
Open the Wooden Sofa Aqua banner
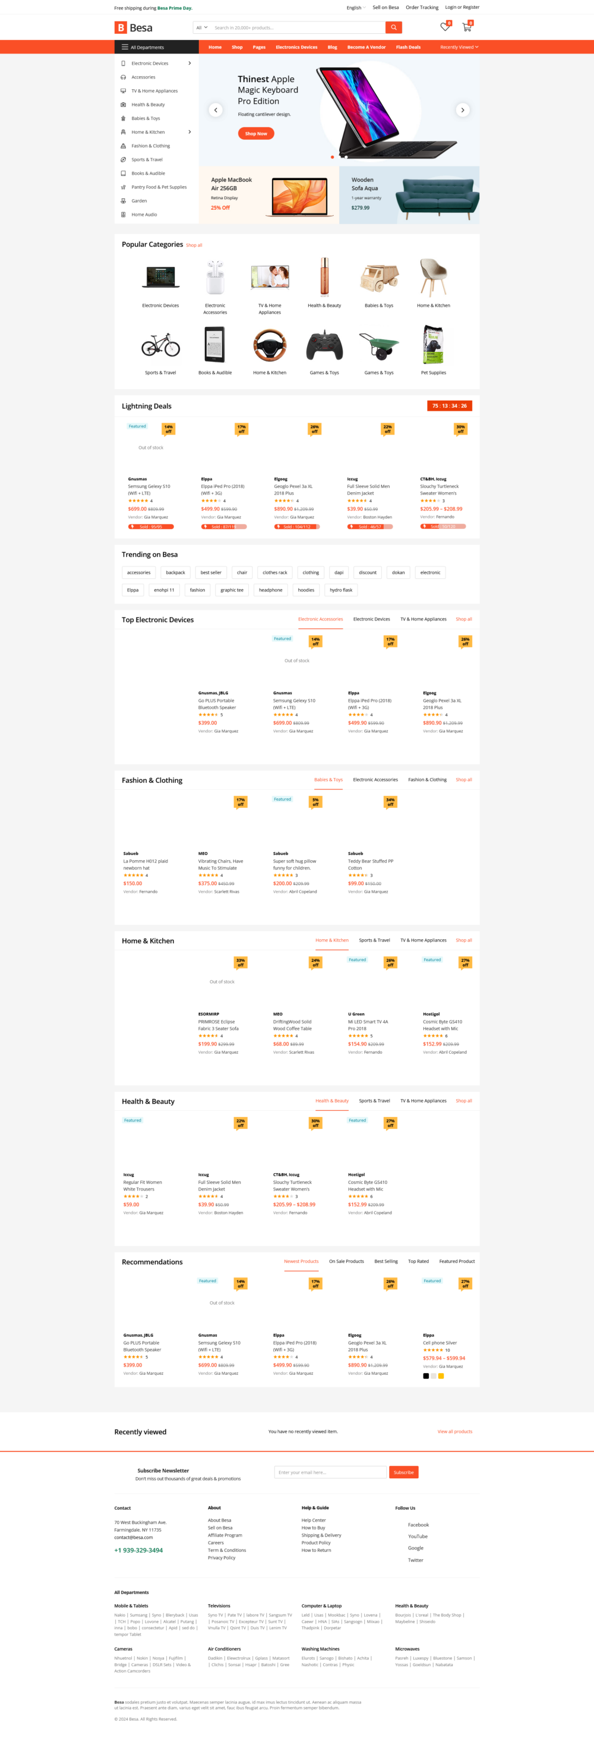[x=410, y=195]
